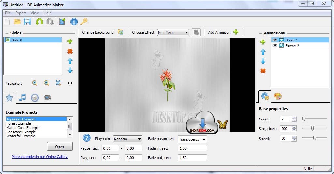Select Aquarium Example project

(x=36, y=119)
